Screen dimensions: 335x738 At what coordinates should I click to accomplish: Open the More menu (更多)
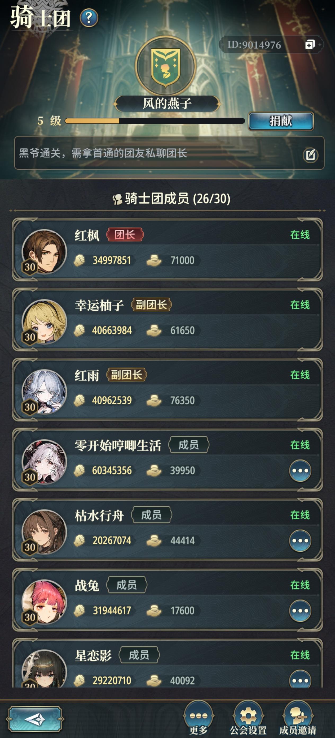click(x=199, y=718)
